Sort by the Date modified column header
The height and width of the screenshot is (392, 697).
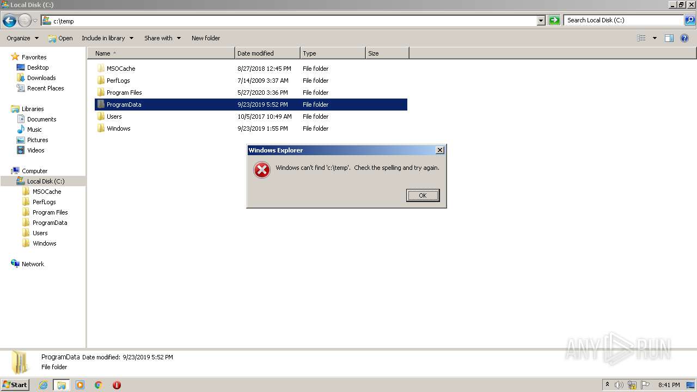pos(267,53)
